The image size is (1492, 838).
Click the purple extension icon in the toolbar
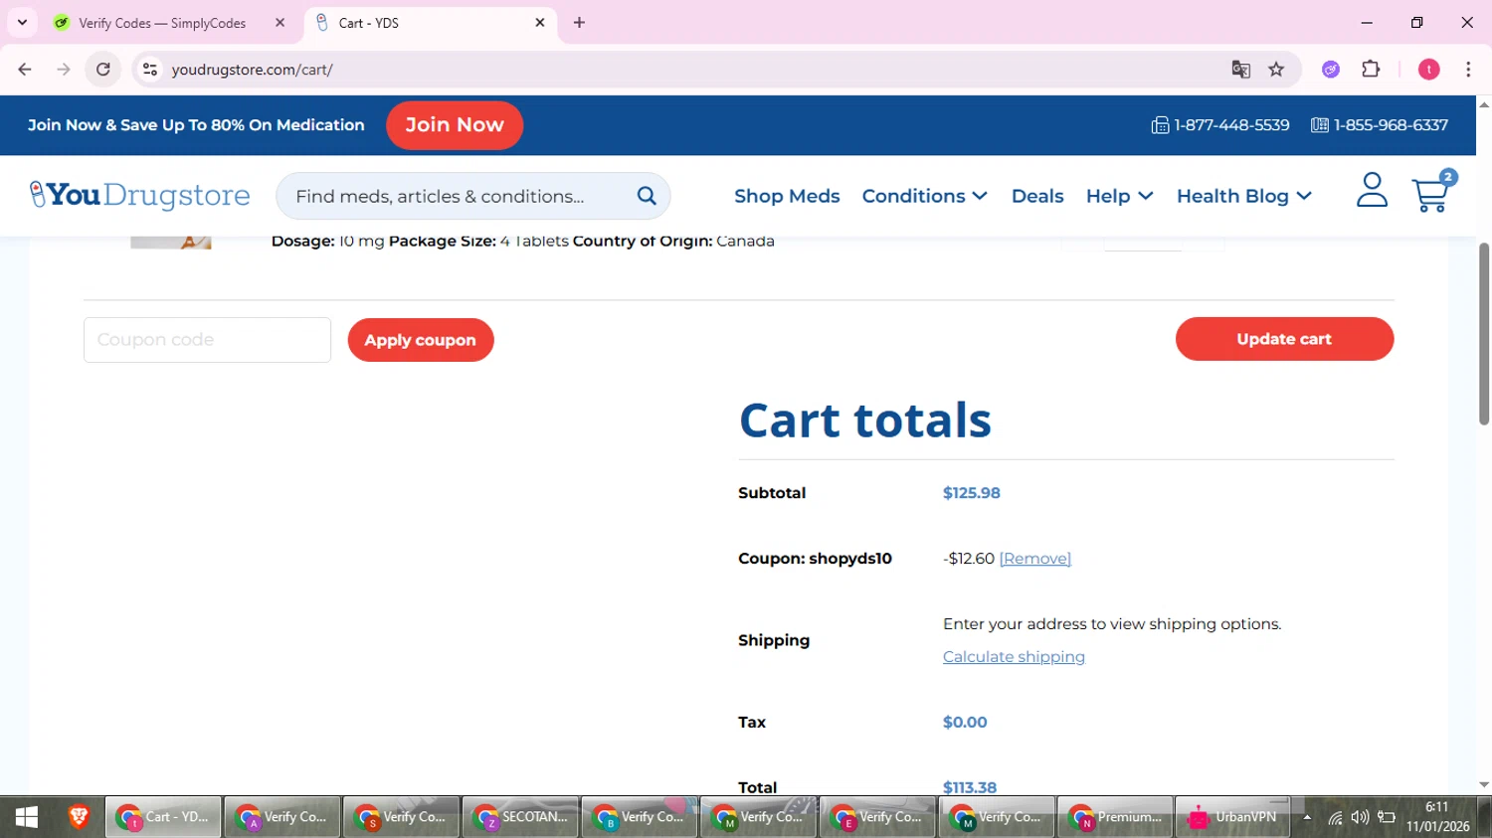pos(1331,70)
